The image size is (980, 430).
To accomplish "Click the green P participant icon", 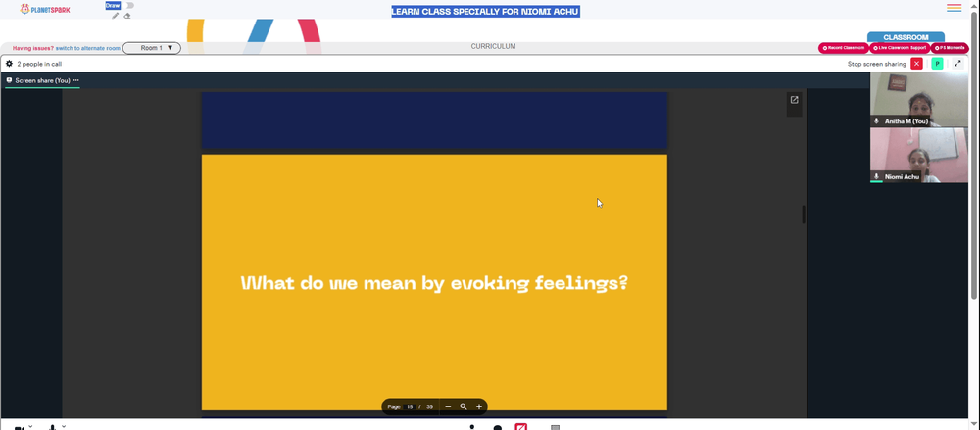I will 937,64.
